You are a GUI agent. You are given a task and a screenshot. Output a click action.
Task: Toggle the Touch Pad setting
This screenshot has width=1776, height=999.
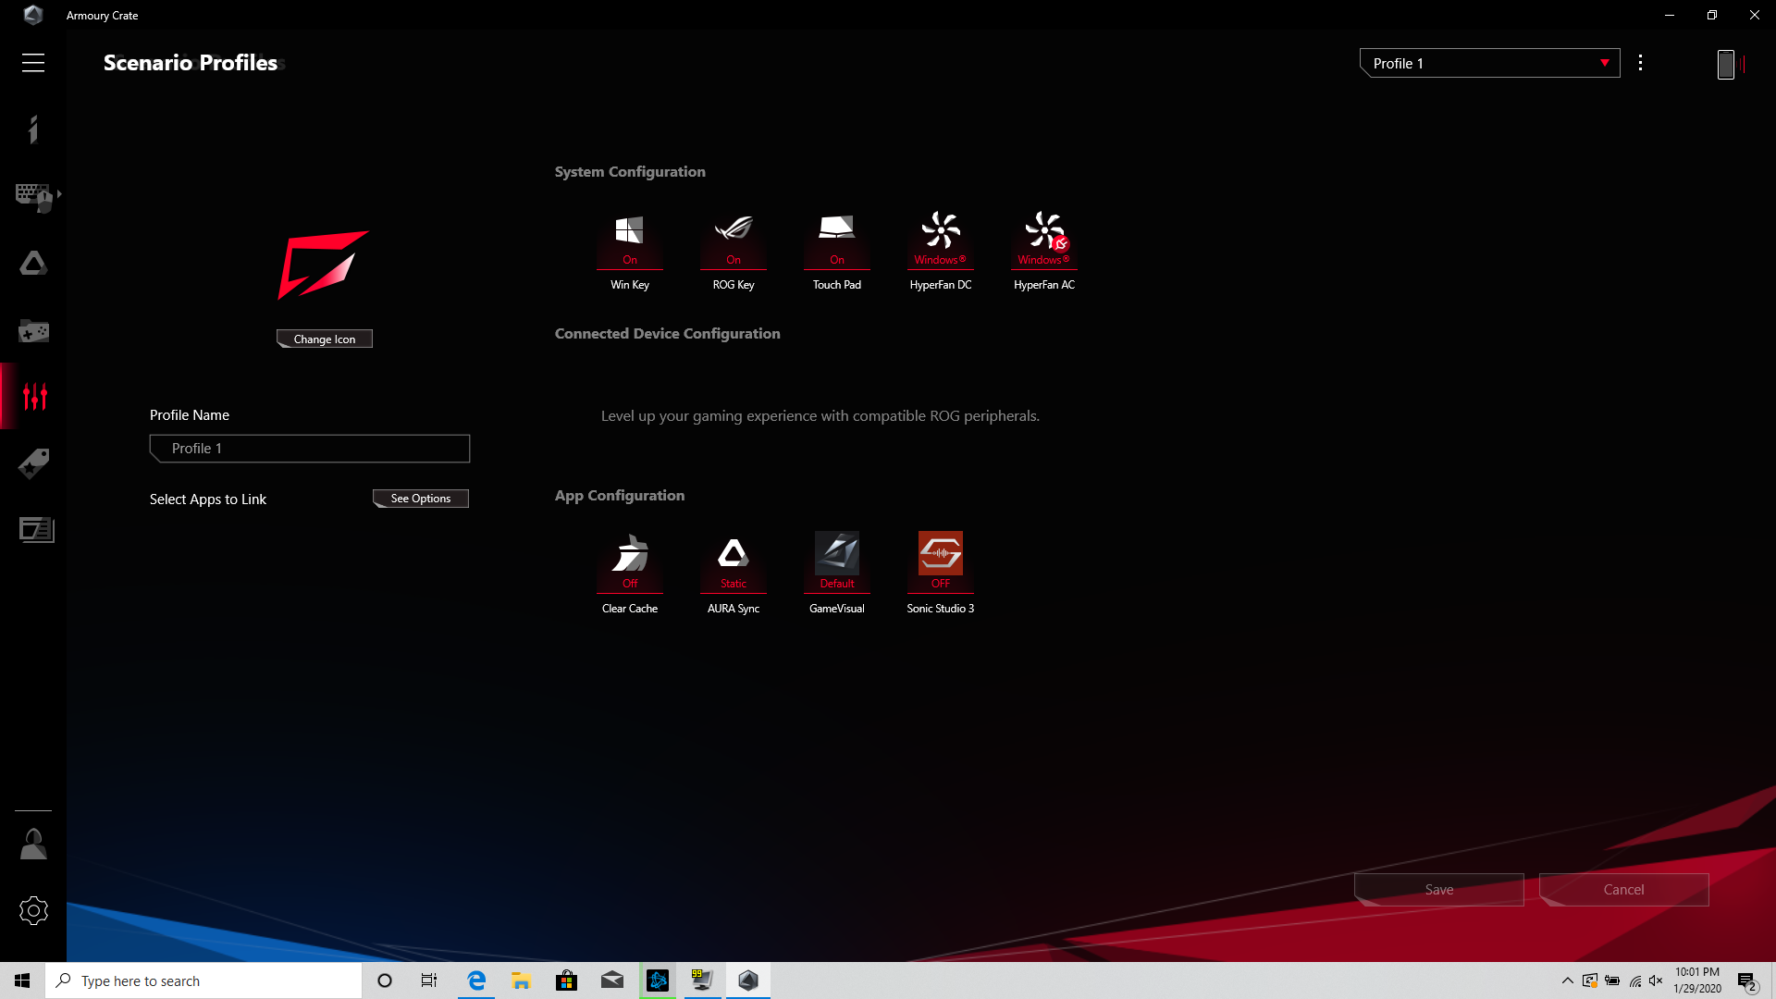pos(837,251)
